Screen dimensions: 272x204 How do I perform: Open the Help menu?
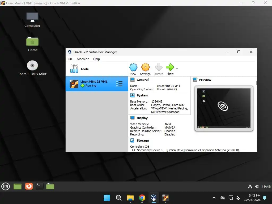[x=96, y=59]
